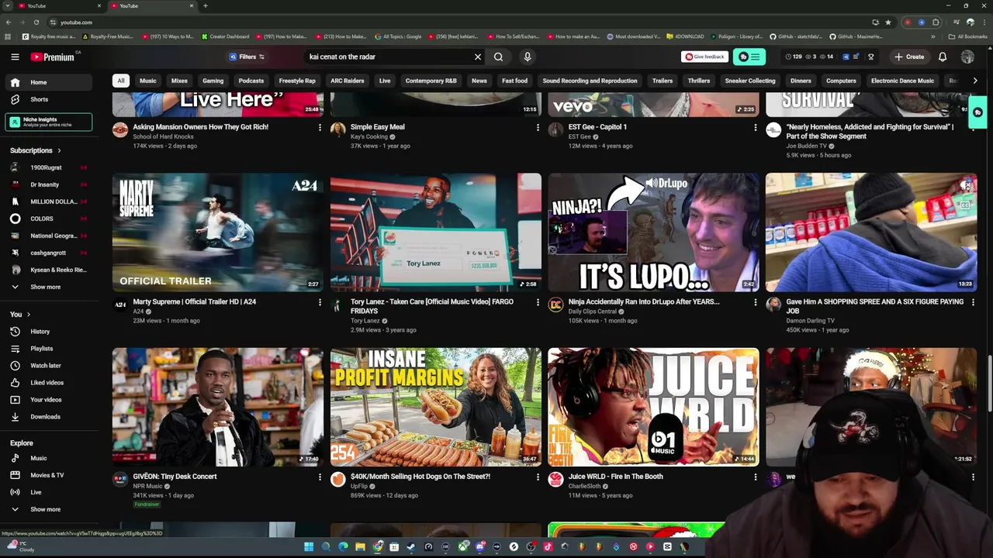Open the 1900Rugrat subscription channel
This screenshot has width=993, height=558.
coord(50,167)
